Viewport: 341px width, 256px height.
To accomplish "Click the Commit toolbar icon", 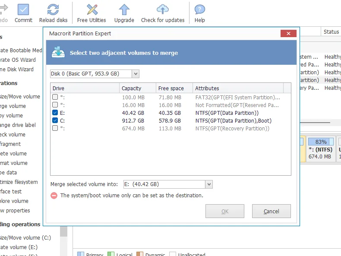I will [x=23, y=9].
